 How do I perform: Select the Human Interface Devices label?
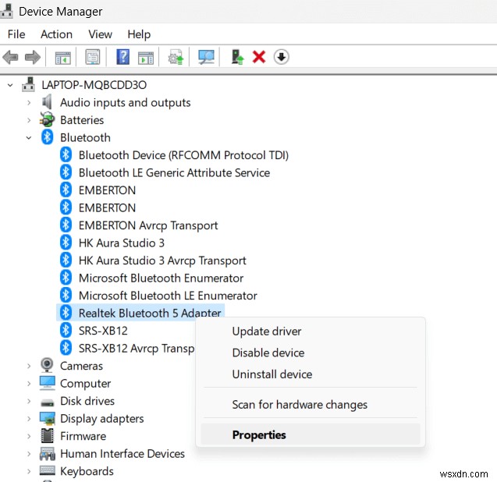[122, 454]
